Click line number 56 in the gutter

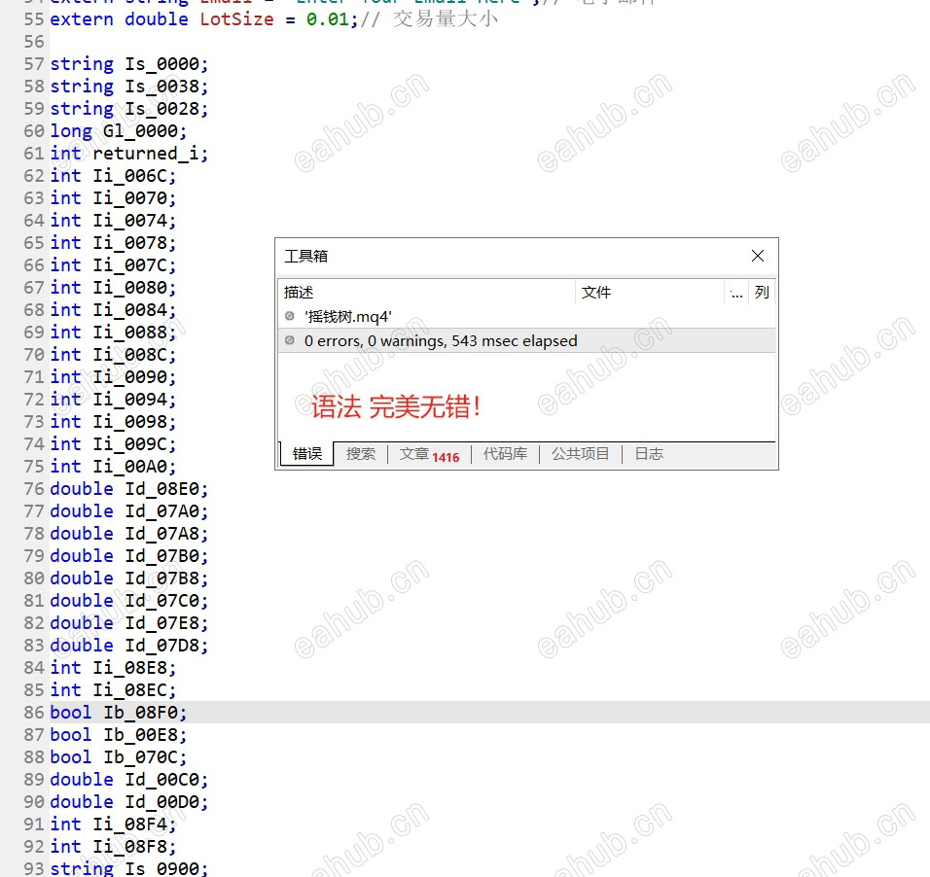coord(34,42)
